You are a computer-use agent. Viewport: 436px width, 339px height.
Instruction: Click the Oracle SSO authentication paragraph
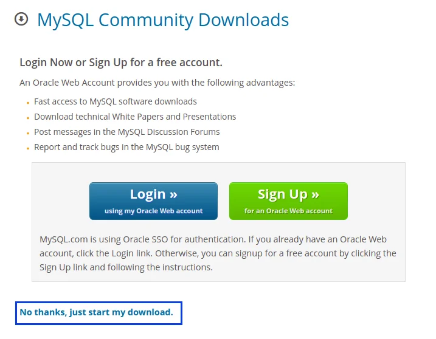218,253
